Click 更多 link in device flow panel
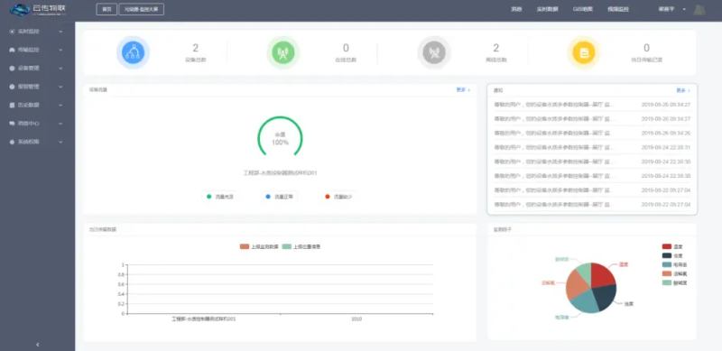 click(463, 90)
